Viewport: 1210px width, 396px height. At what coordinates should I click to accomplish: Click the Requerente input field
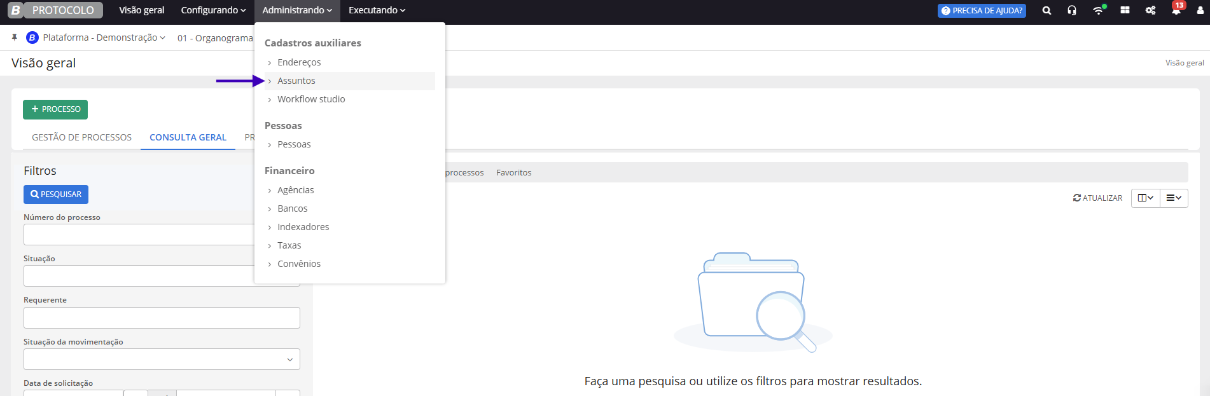pyautogui.click(x=162, y=318)
